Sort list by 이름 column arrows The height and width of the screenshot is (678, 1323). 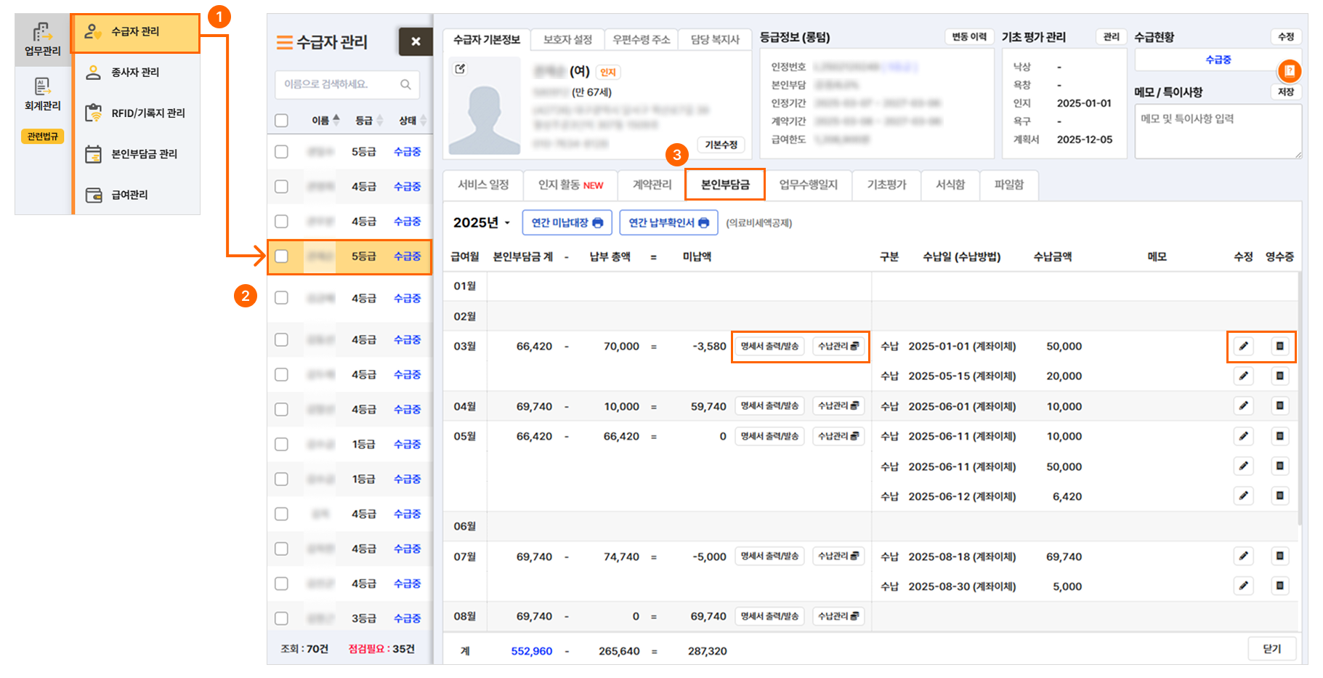tap(336, 121)
